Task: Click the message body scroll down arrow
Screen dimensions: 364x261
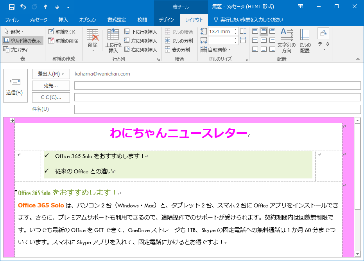Action: [357, 254]
